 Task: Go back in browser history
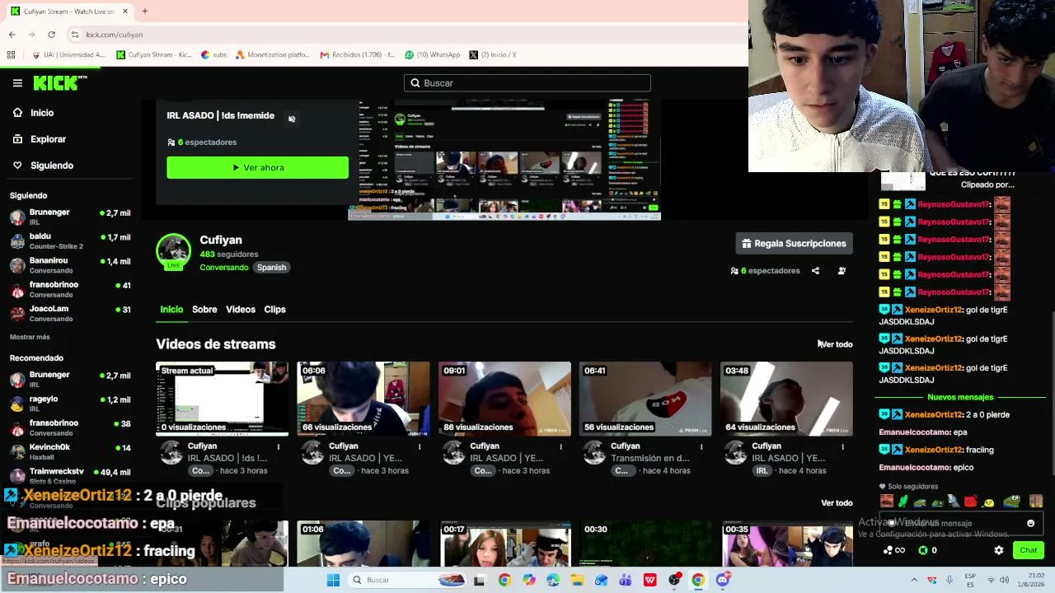click(x=12, y=35)
